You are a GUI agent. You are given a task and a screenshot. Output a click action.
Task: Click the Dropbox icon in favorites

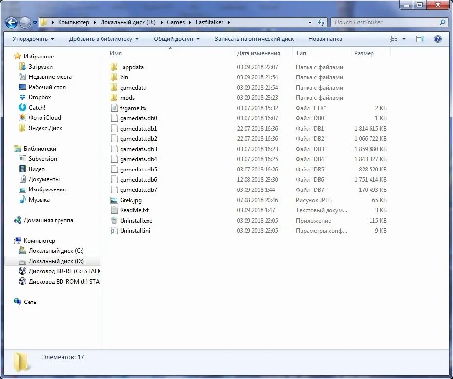point(22,97)
